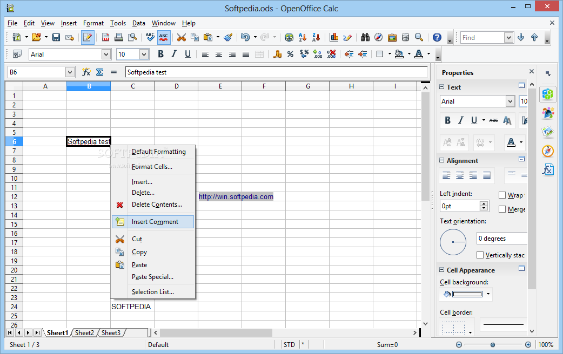Enable Merge cells checkbox
The height and width of the screenshot is (354, 563).
pyautogui.click(x=502, y=209)
